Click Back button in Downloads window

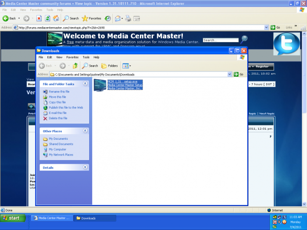point(46,66)
